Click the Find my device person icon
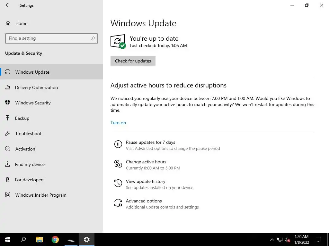Image resolution: width=329 pixels, height=246 pixels. pos(8,164)
